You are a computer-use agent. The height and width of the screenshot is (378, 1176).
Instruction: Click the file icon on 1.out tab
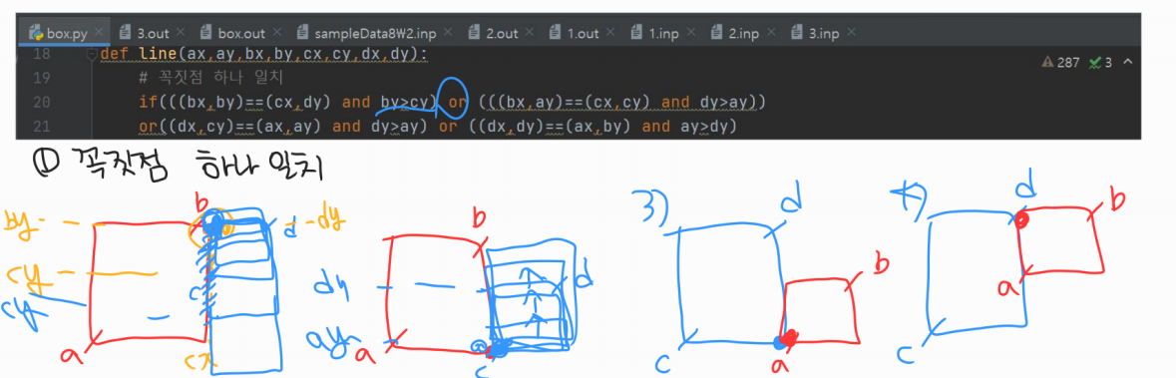click(x=555, y=33)
